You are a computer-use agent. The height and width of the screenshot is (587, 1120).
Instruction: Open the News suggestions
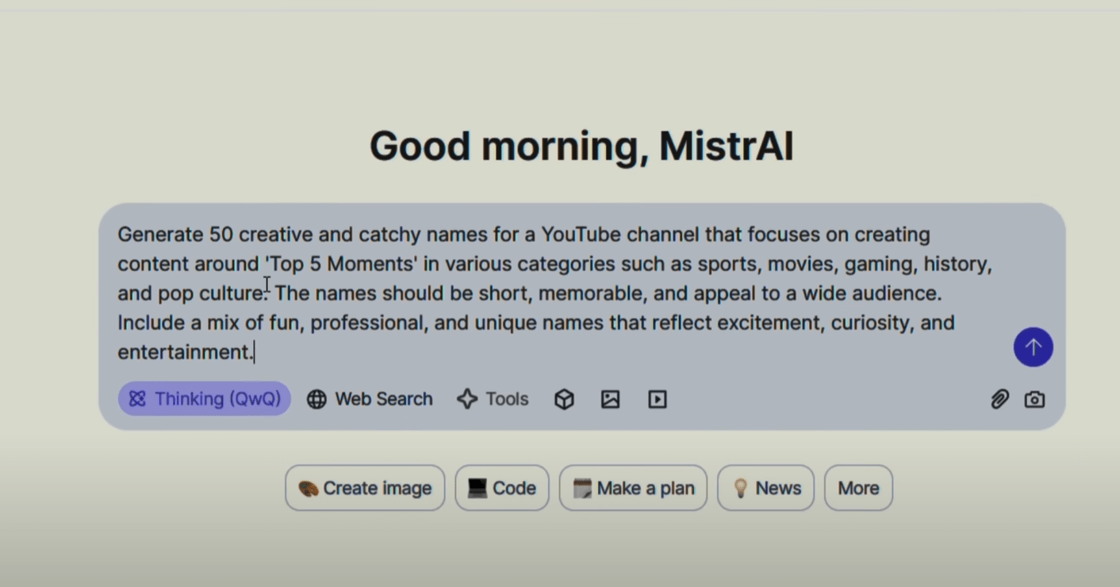pyautogui.click(x=765, y=488)
